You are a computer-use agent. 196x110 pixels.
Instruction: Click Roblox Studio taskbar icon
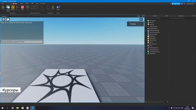click(32, 108)
